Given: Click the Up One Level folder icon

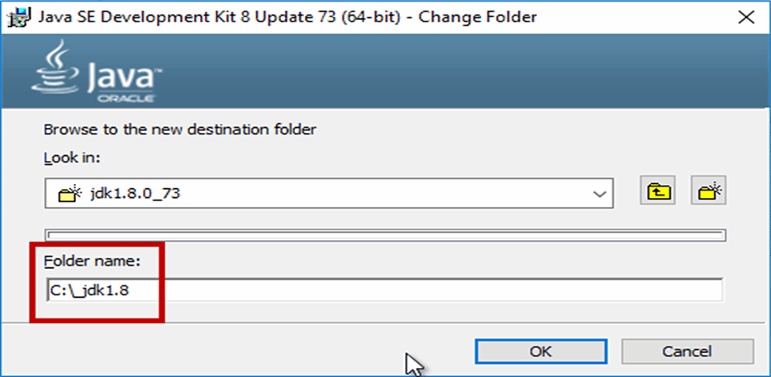Looking at the screenshot, I should (x=658, y=190).
